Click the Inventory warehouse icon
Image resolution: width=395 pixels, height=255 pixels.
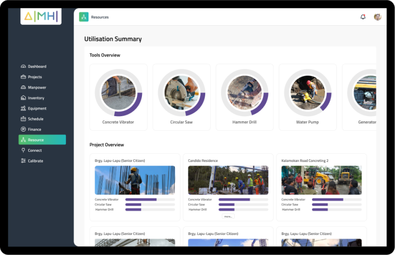pos(23,98)
